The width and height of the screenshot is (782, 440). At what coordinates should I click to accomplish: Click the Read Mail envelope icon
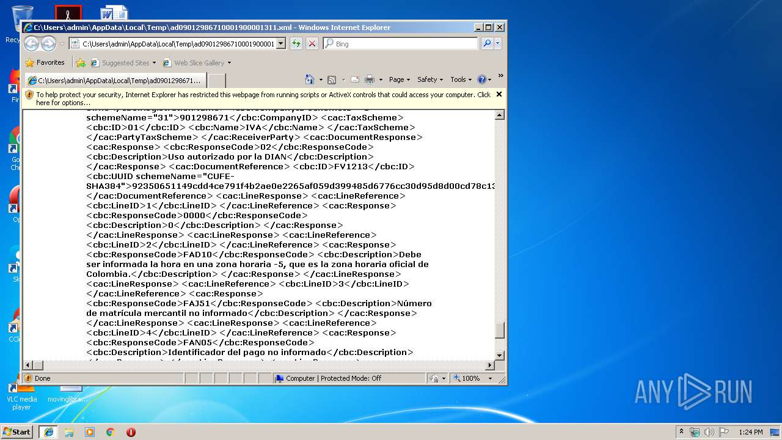pyautogui.click(x=354, y=79)
